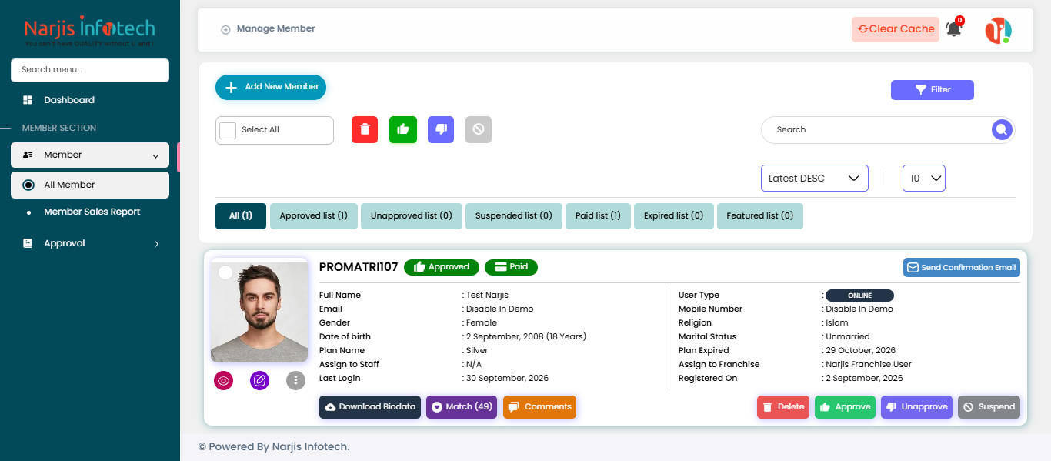Viewport: 1051px width, 461px height.
Task: Click the Unapprove button on member card
Action: pyautogui.click(x=917, y=407)
